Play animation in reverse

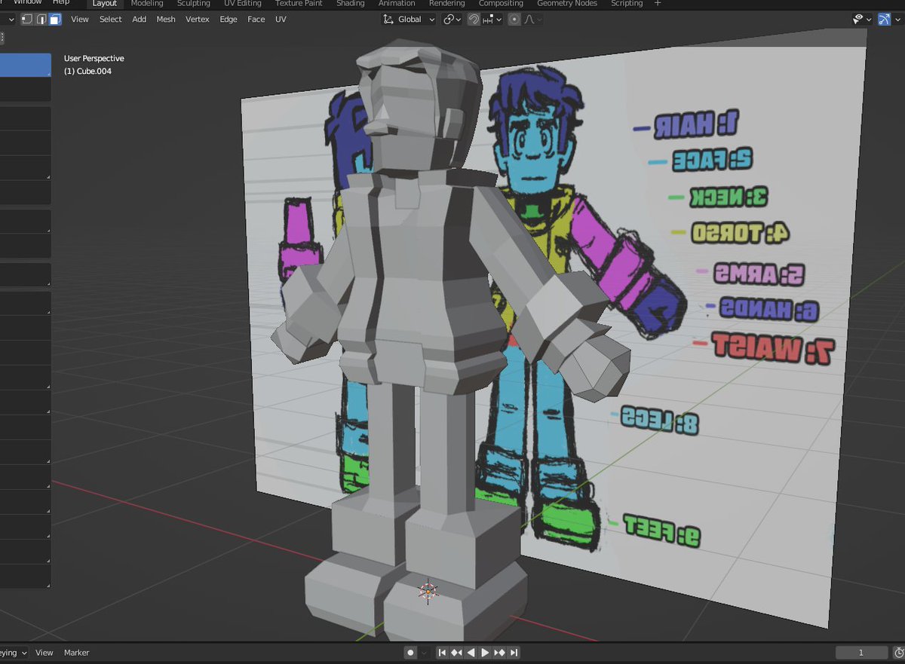[471, 653]
